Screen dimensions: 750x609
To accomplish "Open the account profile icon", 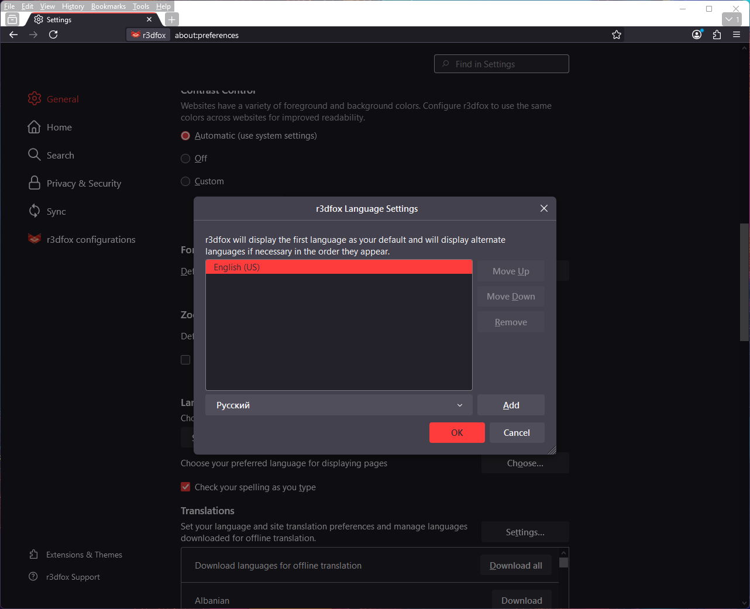I will pos(697,35).
